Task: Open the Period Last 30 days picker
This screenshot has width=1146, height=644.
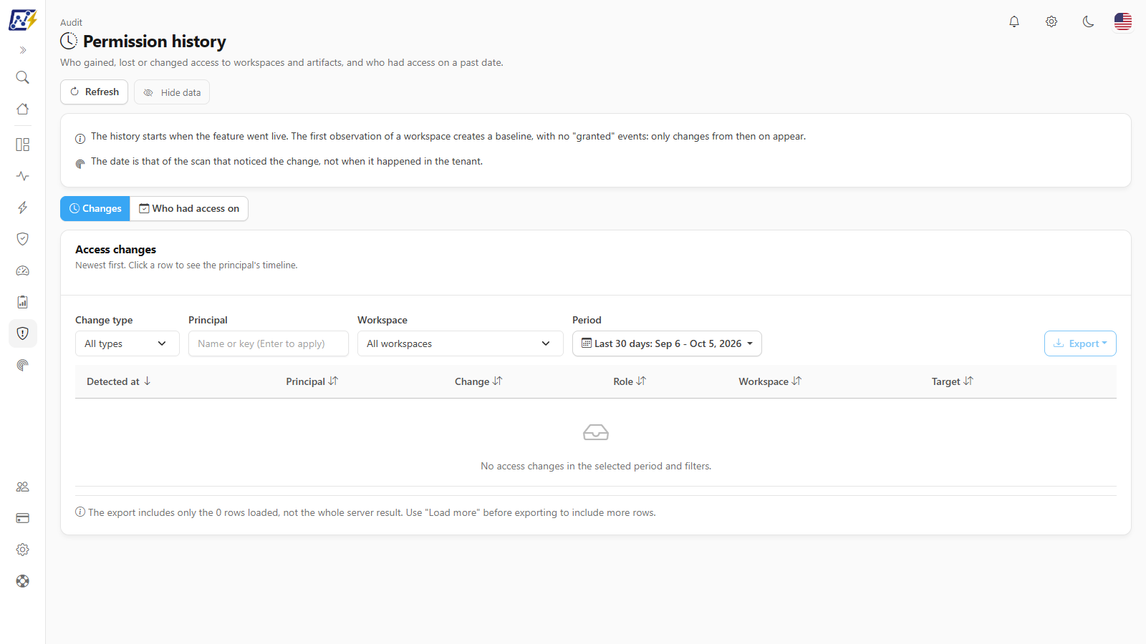Action: [x=667, y=343]
